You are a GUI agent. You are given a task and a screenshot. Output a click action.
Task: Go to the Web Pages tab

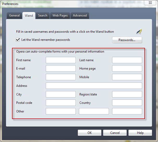tap(60, 15)
